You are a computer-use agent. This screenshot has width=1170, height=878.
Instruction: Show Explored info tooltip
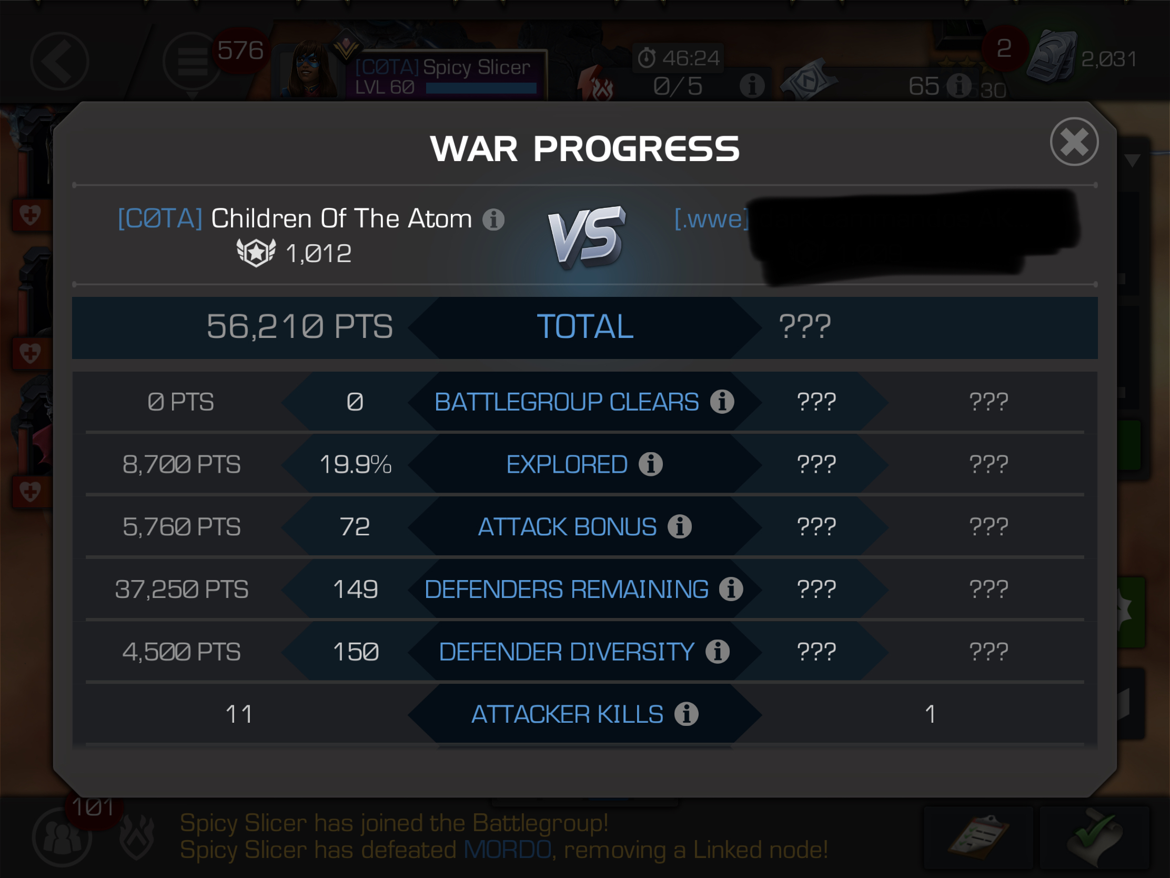point(651,464)
